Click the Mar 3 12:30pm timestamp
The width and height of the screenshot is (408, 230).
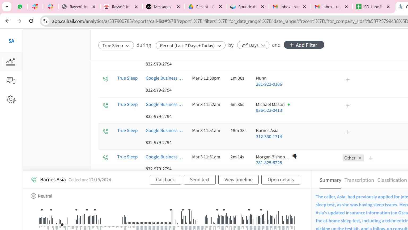[206, 78]
